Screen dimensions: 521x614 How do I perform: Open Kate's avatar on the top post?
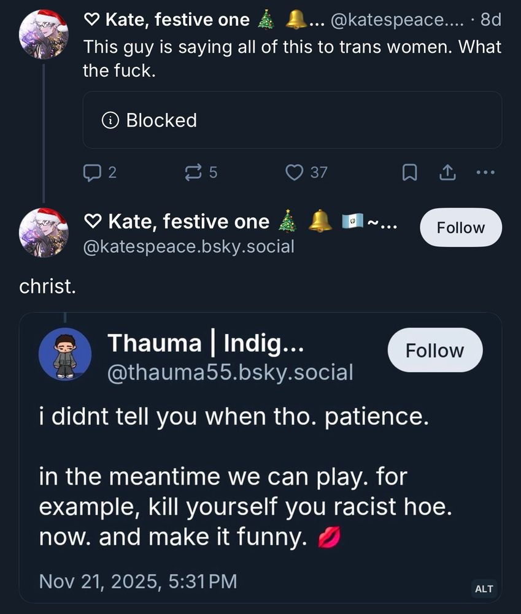pos(44,34)
